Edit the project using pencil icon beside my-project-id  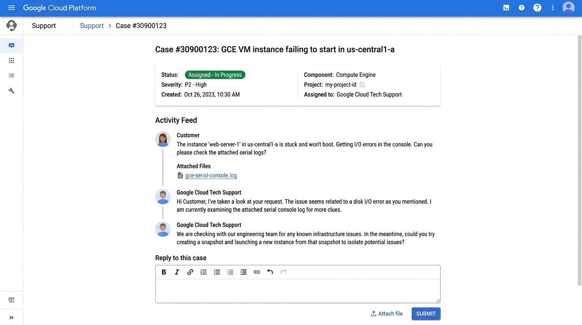tap(362, 85)
